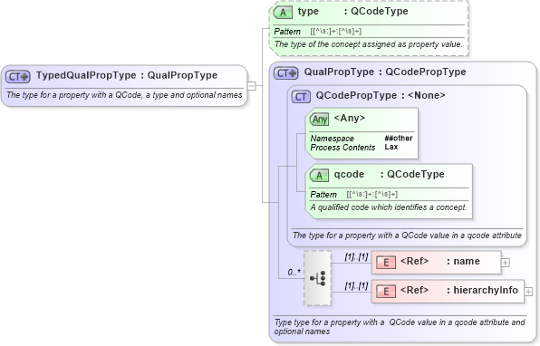Click the CT icon of QCodePropType
Screen dimensions: 540x346
[301, 97]
